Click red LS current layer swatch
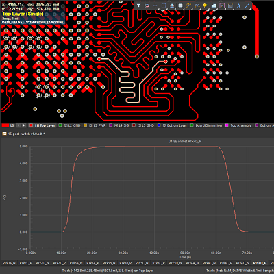Image resolution: width=274 pixels, height=274 pixels. 5,125
